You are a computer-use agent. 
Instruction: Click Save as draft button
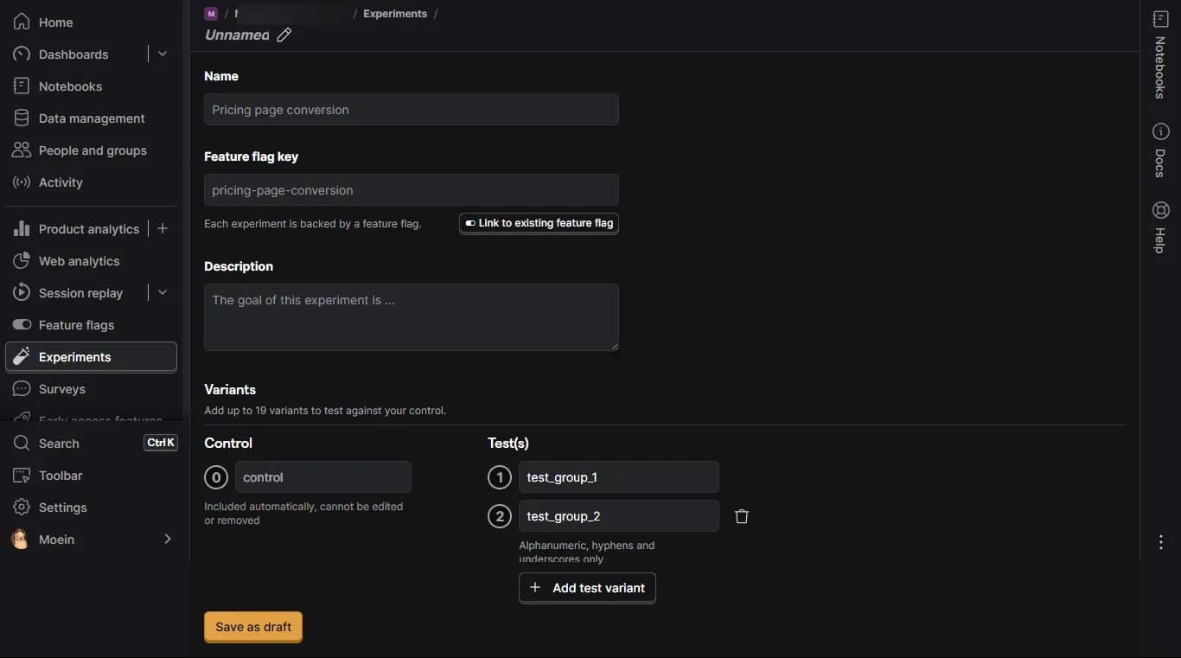coord(253,627)
